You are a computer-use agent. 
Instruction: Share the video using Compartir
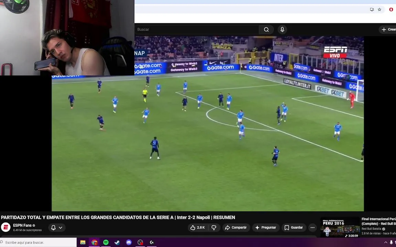coord(236,227)
